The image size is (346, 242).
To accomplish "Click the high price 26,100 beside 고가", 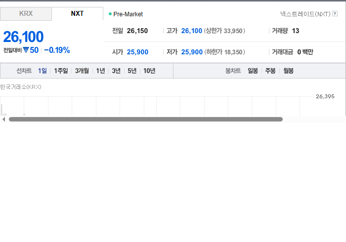I will (x=192, y=31).
